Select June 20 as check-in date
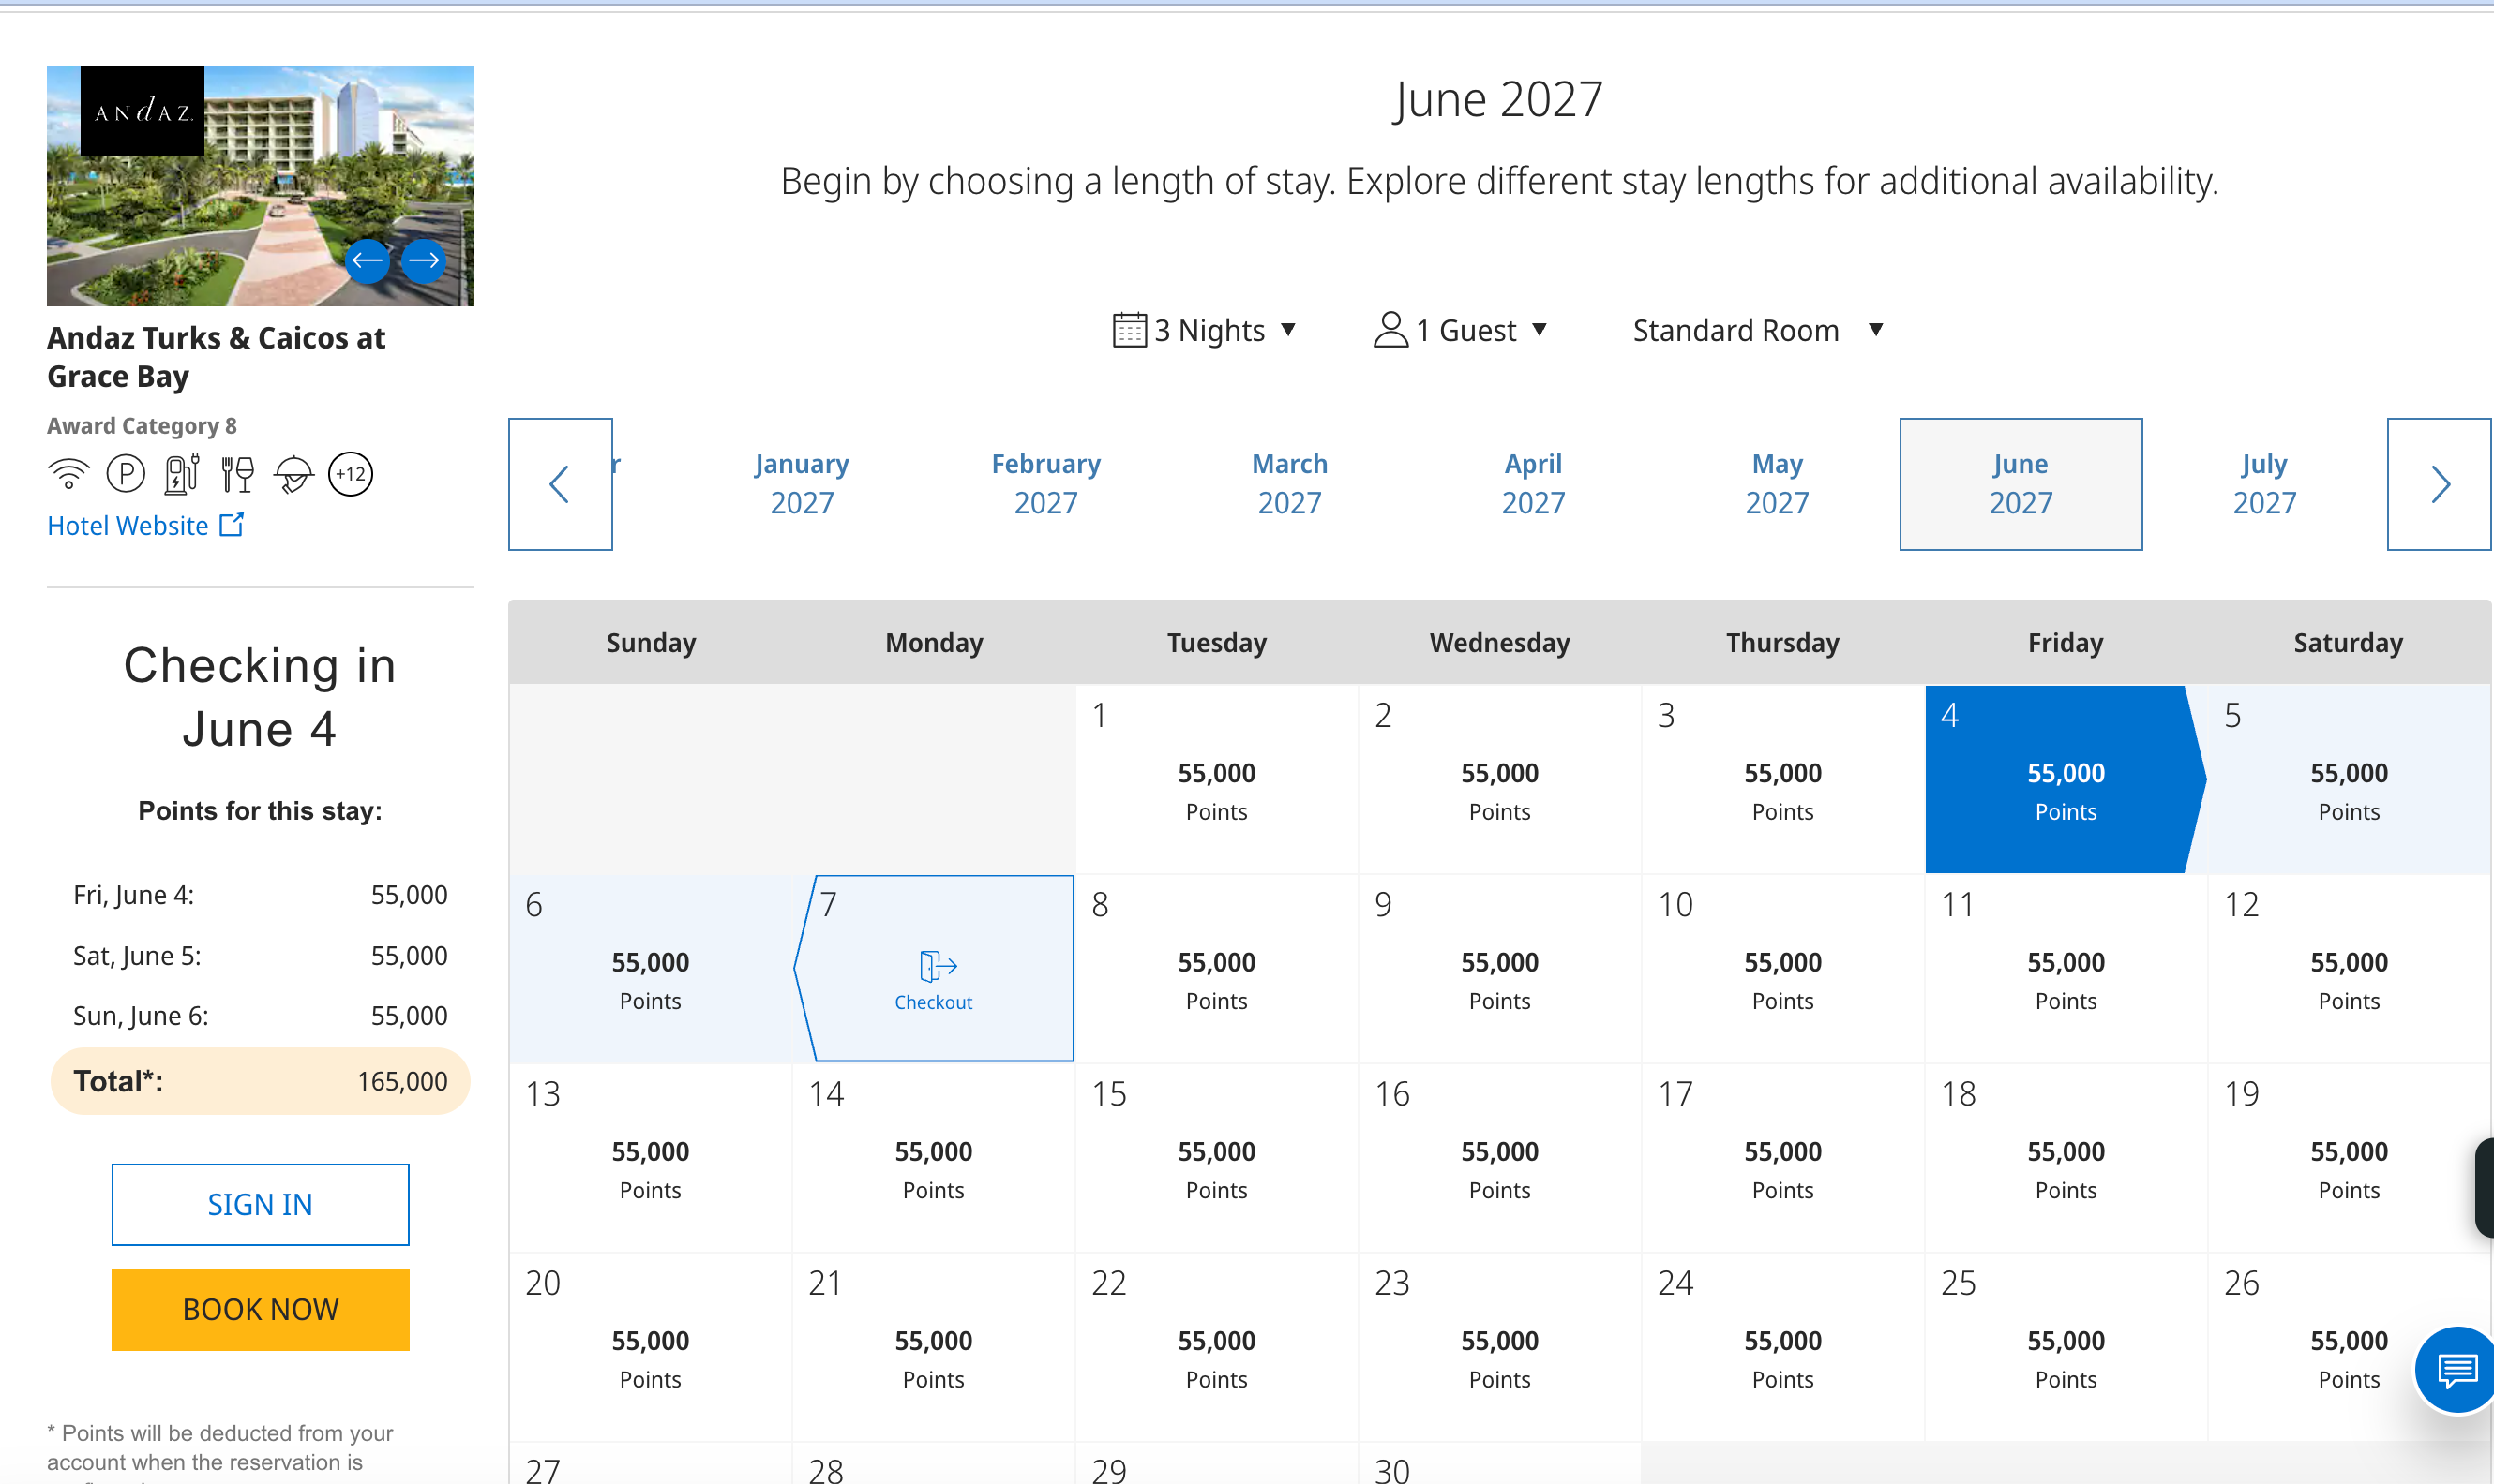2494x1484 pixels. (x=651, y=1346)
